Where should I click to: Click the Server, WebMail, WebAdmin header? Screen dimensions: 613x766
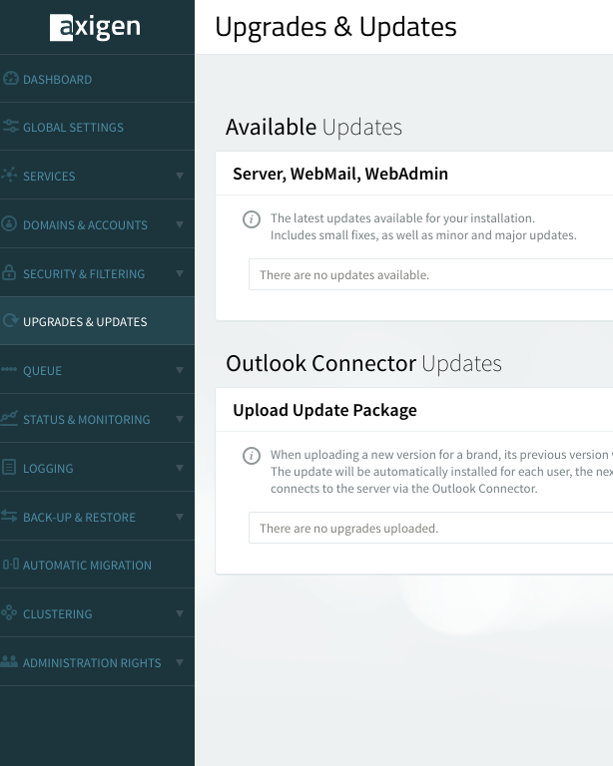coord(340,174)
